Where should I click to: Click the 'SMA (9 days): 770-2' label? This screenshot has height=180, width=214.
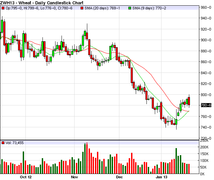click(x=149, y=8)
